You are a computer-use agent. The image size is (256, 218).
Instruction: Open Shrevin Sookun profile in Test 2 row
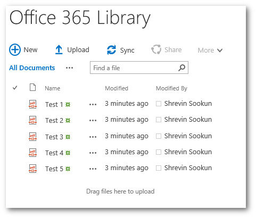tap(188, 120)
